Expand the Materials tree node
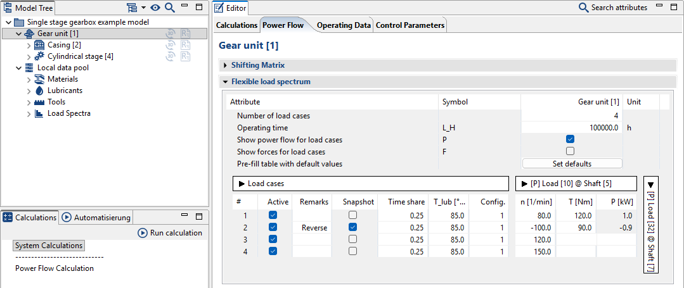684x288 pixels. tap(29, 79)
